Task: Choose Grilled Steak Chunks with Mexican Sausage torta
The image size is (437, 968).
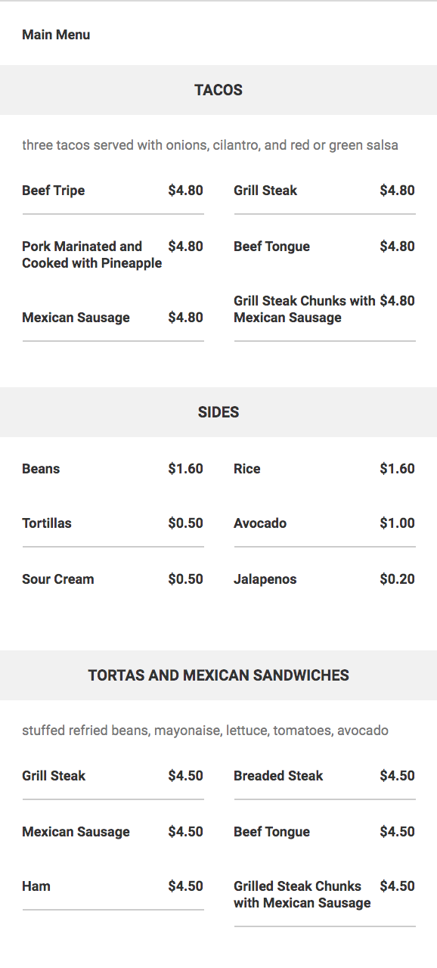Action: 324,895
